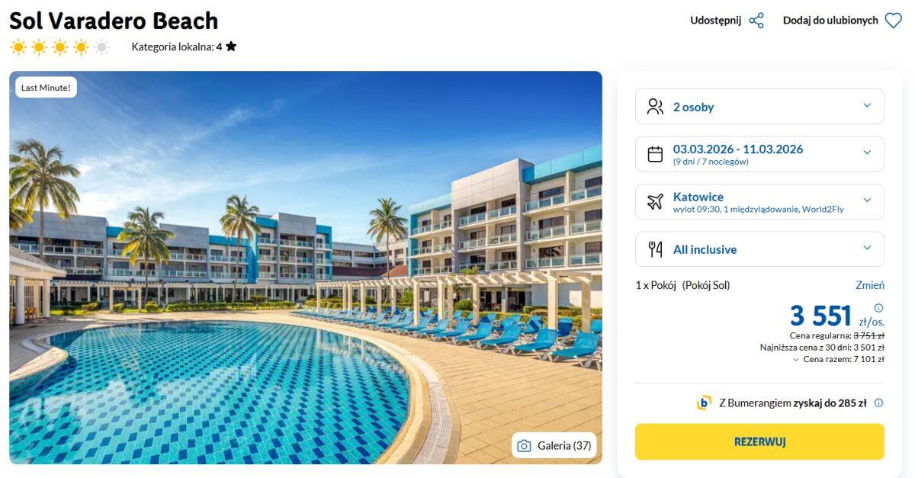Click the camera icon in Galeria button

point(524,446)
